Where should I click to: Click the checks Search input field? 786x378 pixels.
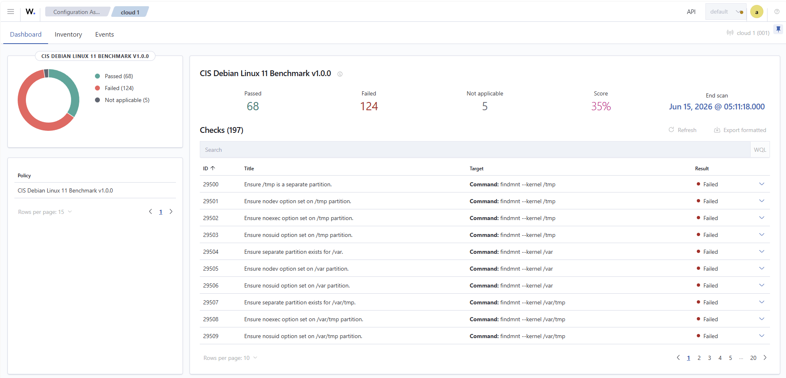pyautogui.click(x=475, y=150)
